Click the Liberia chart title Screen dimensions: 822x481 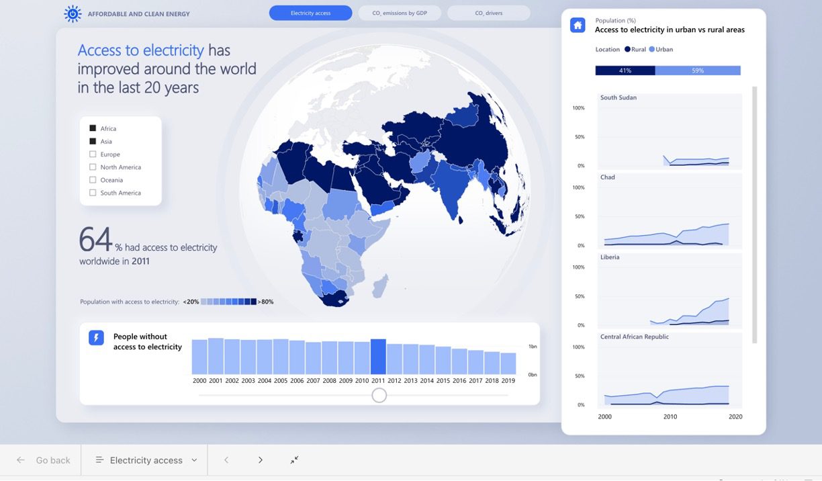coord(610,257)
